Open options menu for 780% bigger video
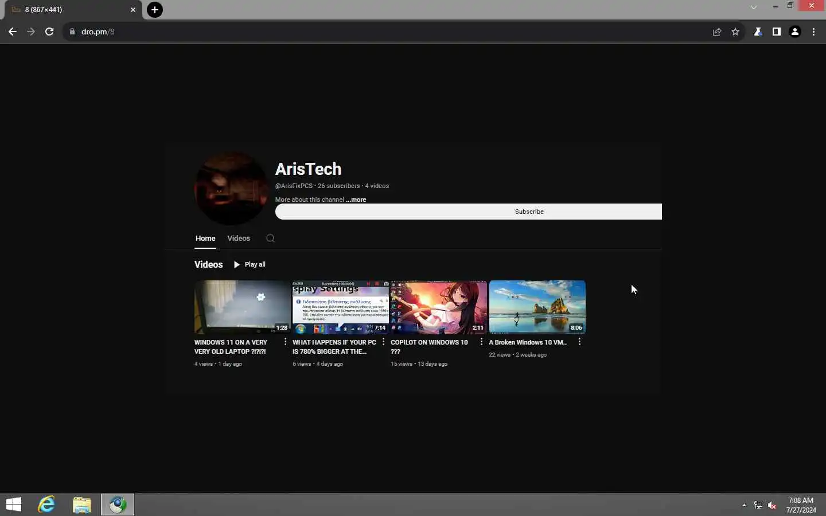 coord(383,342)
